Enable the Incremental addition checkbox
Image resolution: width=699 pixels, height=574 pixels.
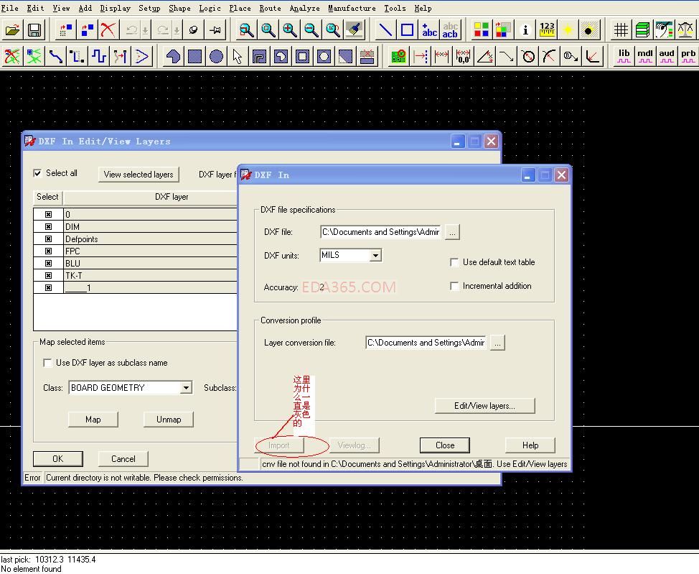pos(454,286)
